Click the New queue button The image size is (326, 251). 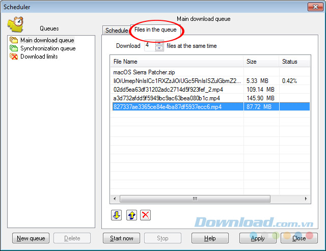(x=31, y=238)
